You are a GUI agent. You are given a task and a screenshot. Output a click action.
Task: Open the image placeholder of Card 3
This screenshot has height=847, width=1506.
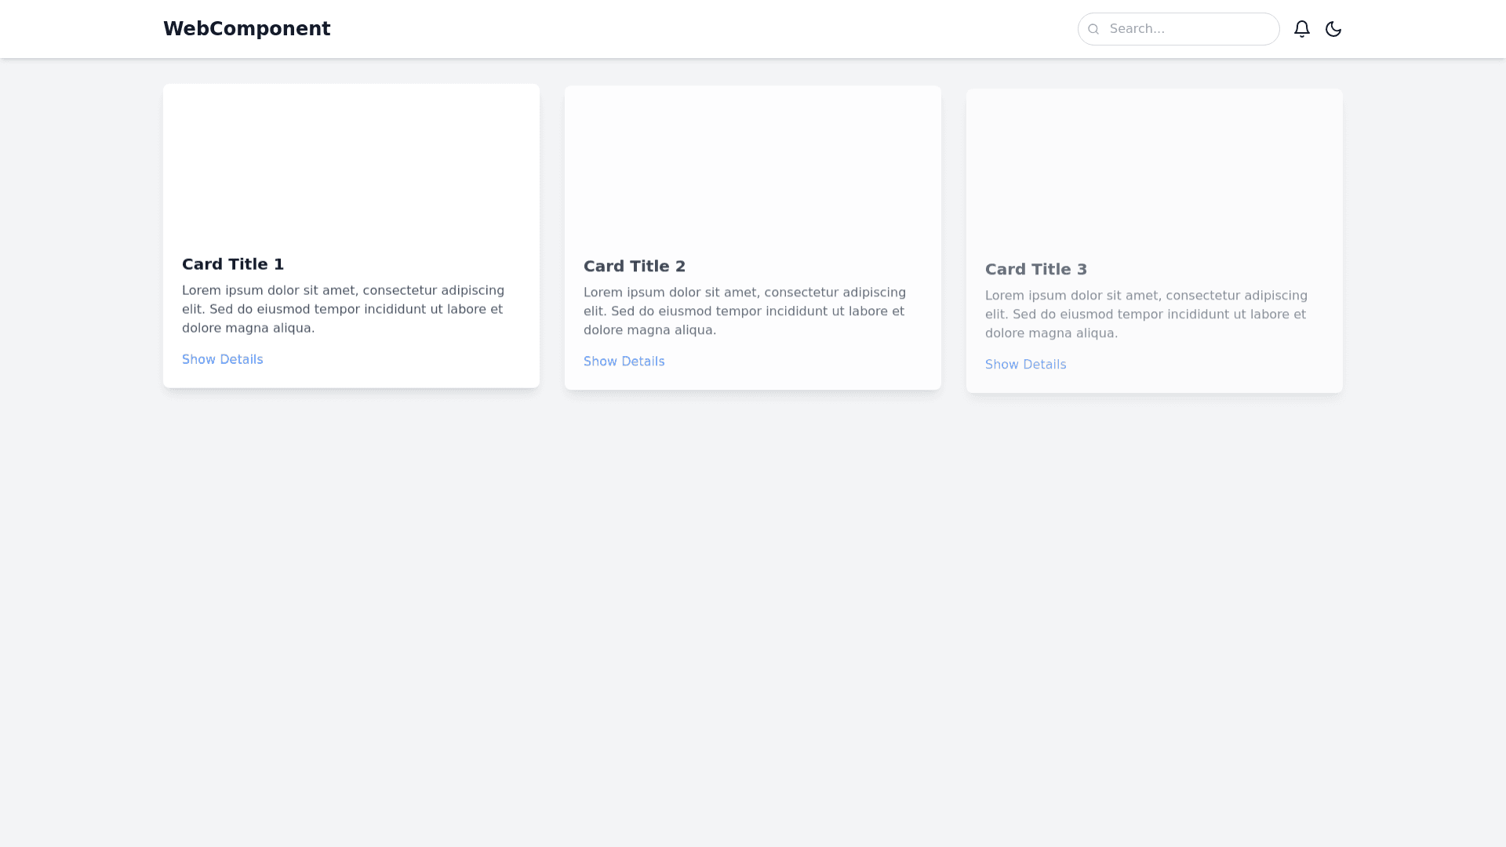[1155, 166]
